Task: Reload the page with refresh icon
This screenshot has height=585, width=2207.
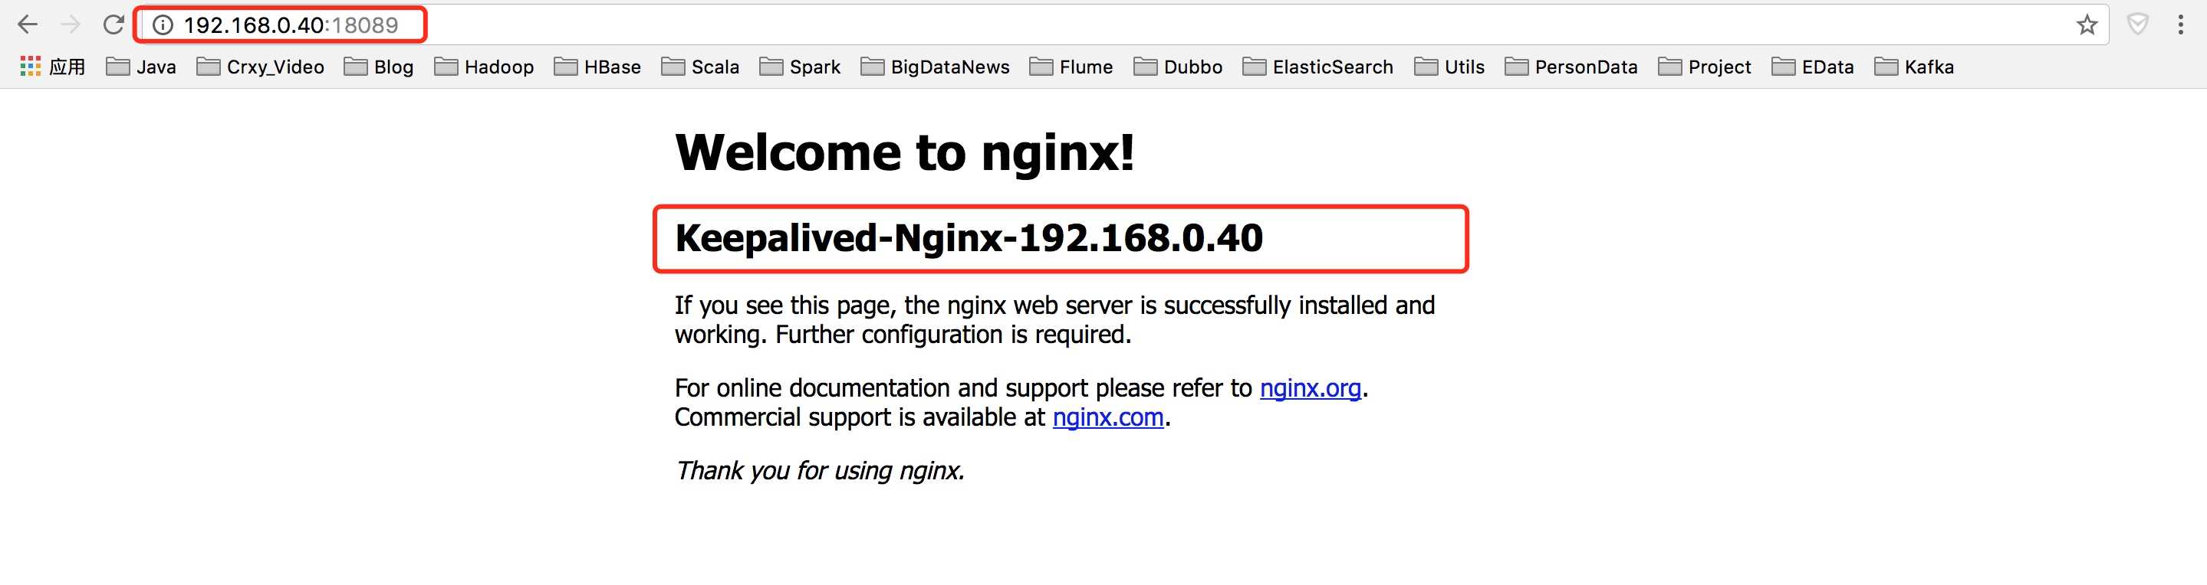Action: tap(113, 25)
